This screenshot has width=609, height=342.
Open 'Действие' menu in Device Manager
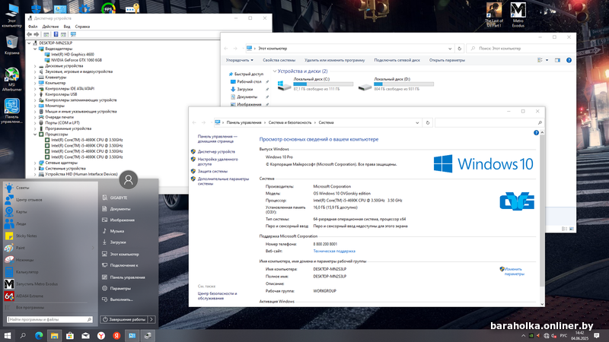tap(50, 27)
